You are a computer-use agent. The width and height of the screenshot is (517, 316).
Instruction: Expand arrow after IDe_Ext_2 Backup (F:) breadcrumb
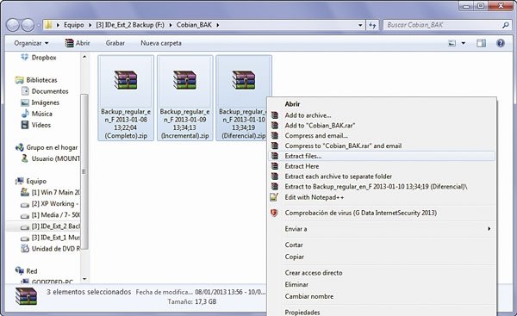point(171,25)
